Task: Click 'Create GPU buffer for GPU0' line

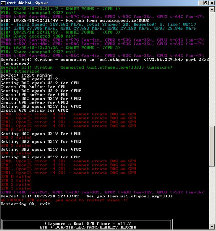Action: 34,95
